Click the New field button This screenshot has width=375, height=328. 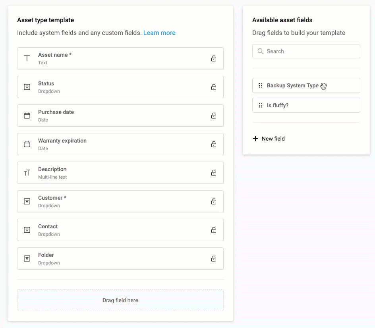pyautogui.click(x=273, y=139)
